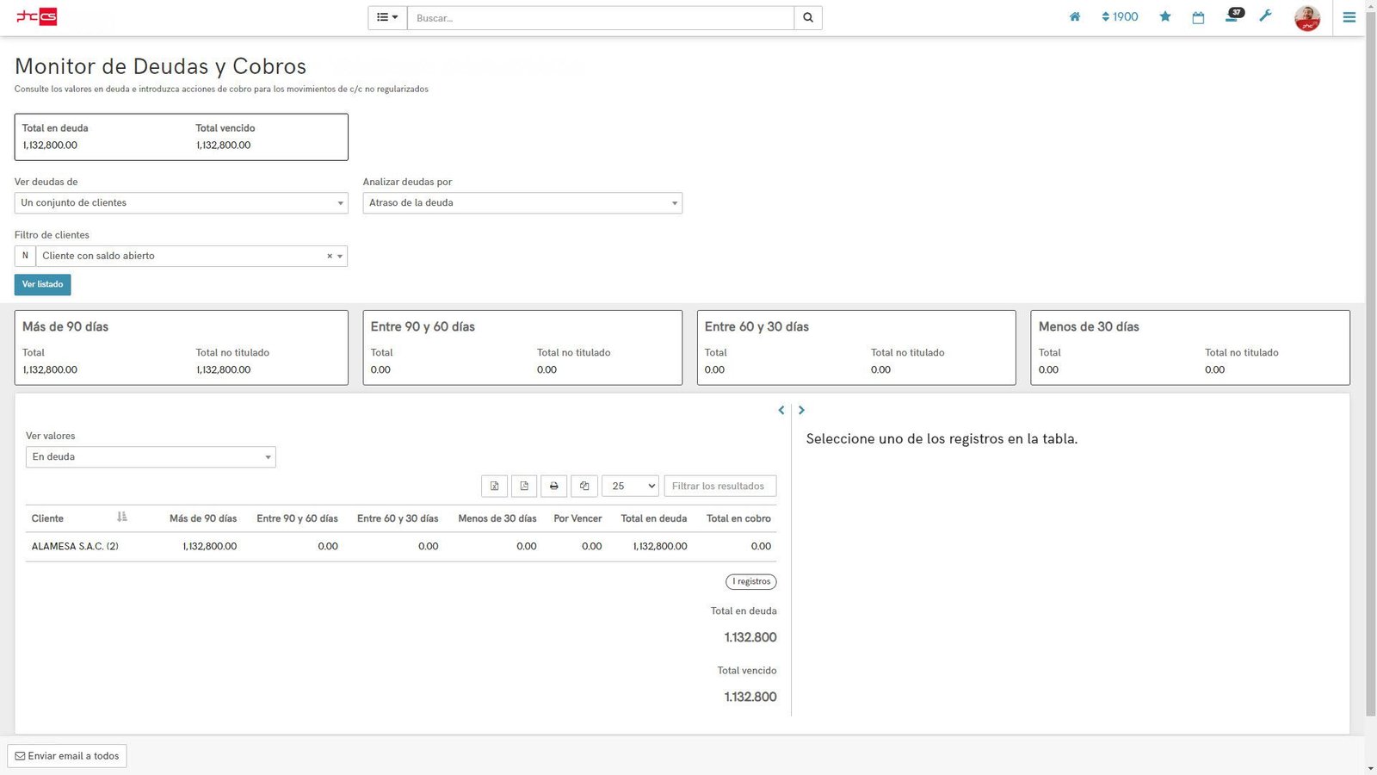Export table to PDF file
Viewport: 1377px width, 775px height.
(x=524, y=487)
